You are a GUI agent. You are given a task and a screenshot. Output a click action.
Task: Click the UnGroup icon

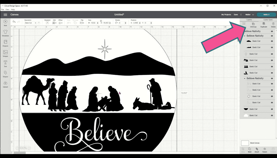click(253, 24)
